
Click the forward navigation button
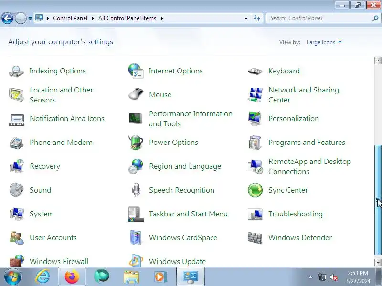21,18
